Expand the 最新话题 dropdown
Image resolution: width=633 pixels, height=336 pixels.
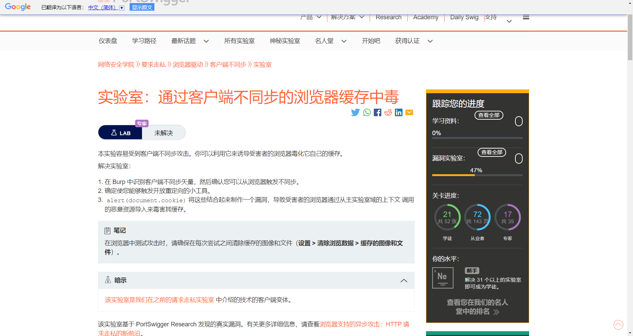pos(206,41)
